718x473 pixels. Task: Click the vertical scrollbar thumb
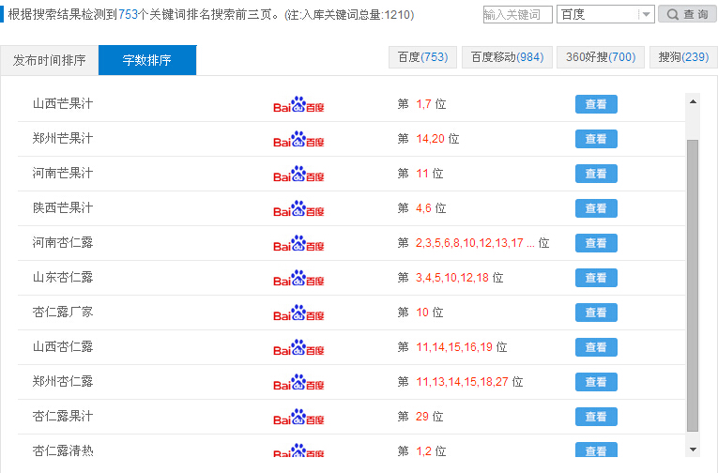coord(693,285)
